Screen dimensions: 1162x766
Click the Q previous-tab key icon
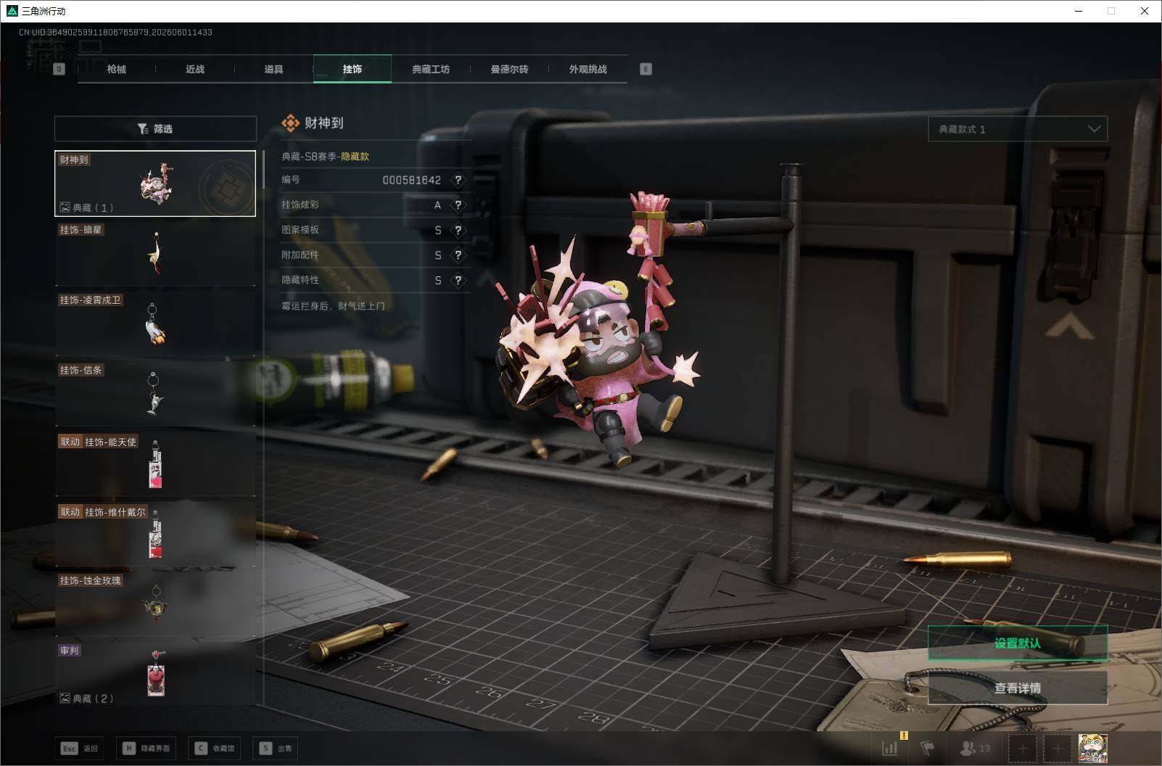click(59, 69)
